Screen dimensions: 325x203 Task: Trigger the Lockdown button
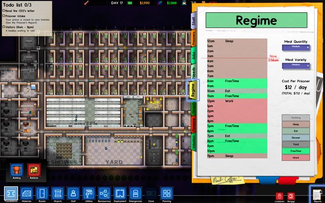[279, 196]
